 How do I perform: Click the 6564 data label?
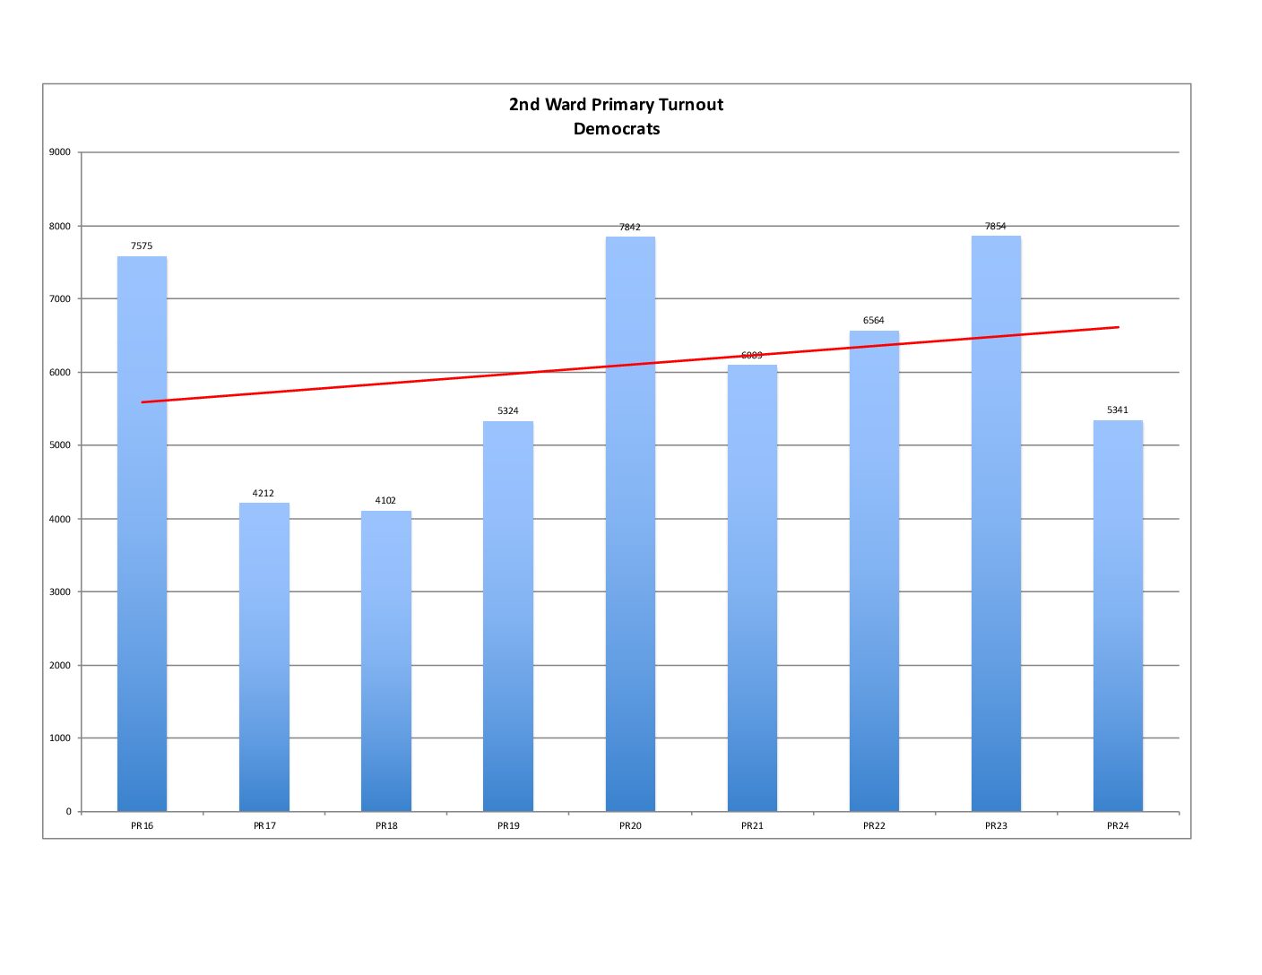[x=874, y=321]
